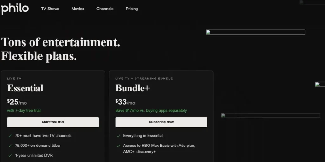Go to the Movies page
The height and width of the screenshot is (162, 325).
point(78,9)
